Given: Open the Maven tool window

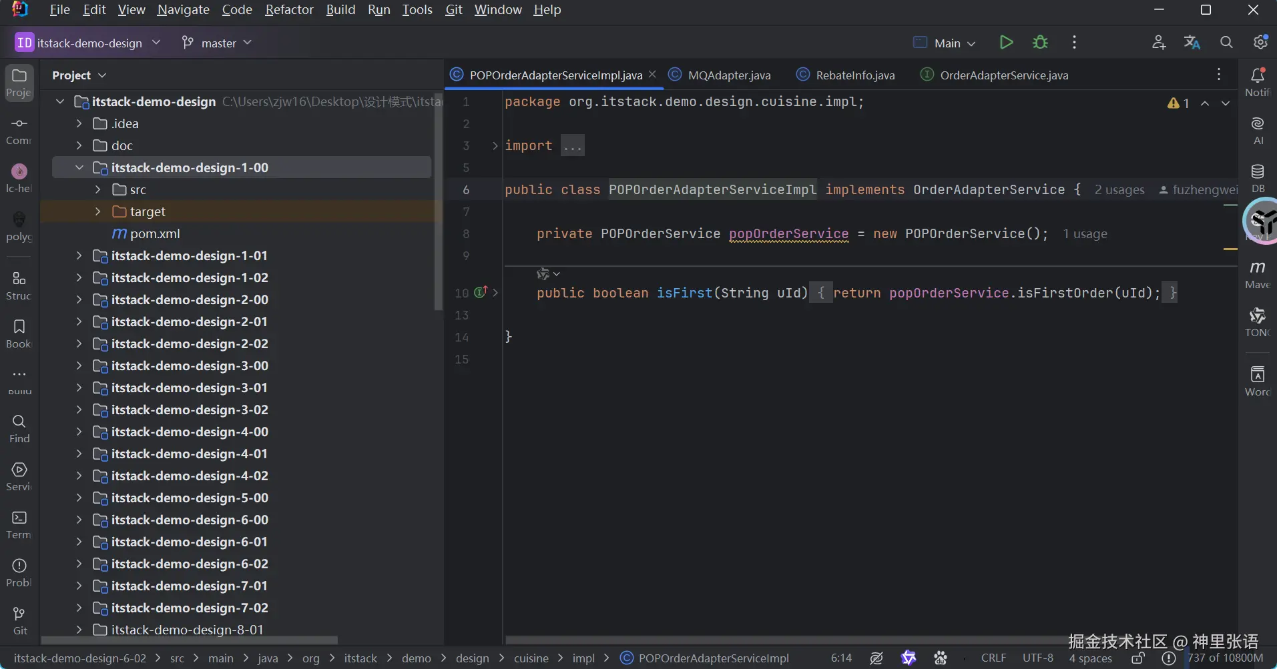Looking at the screenshot, I should [x=1258, y=274].
